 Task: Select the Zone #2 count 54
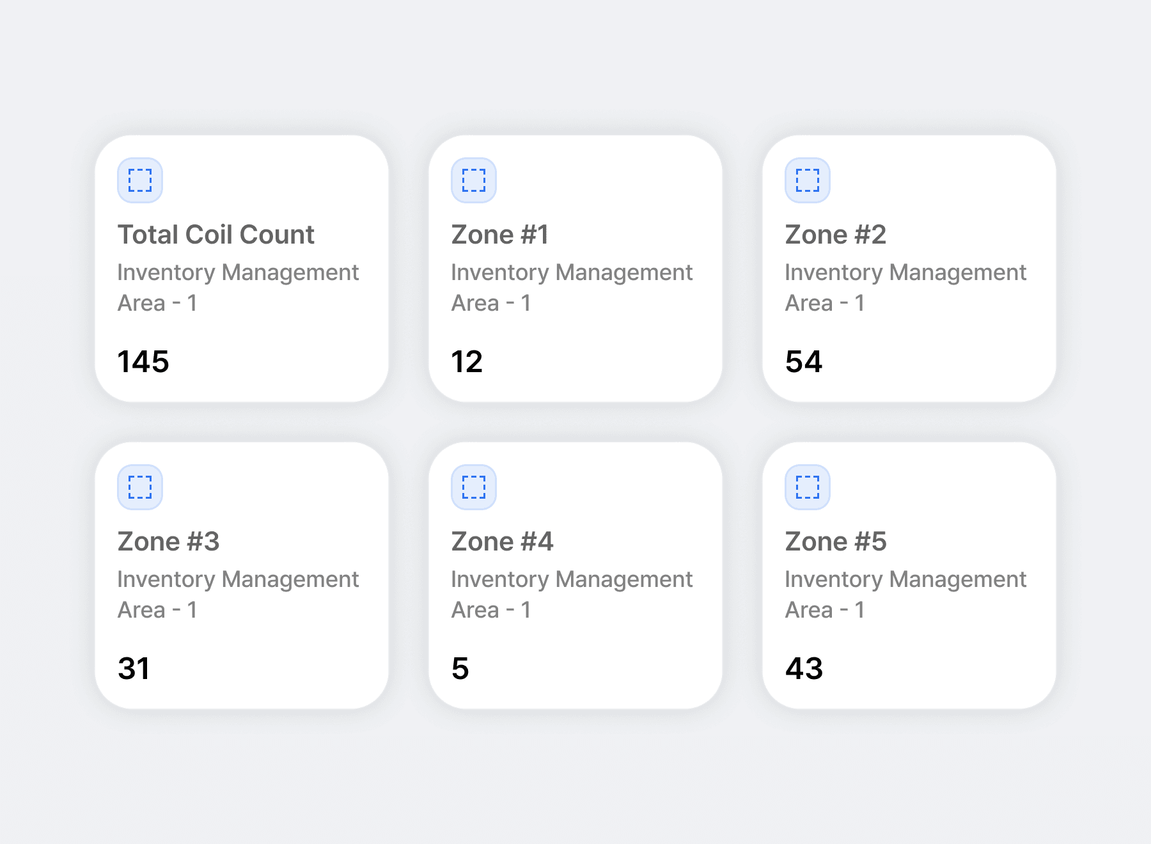coord(804,362)
